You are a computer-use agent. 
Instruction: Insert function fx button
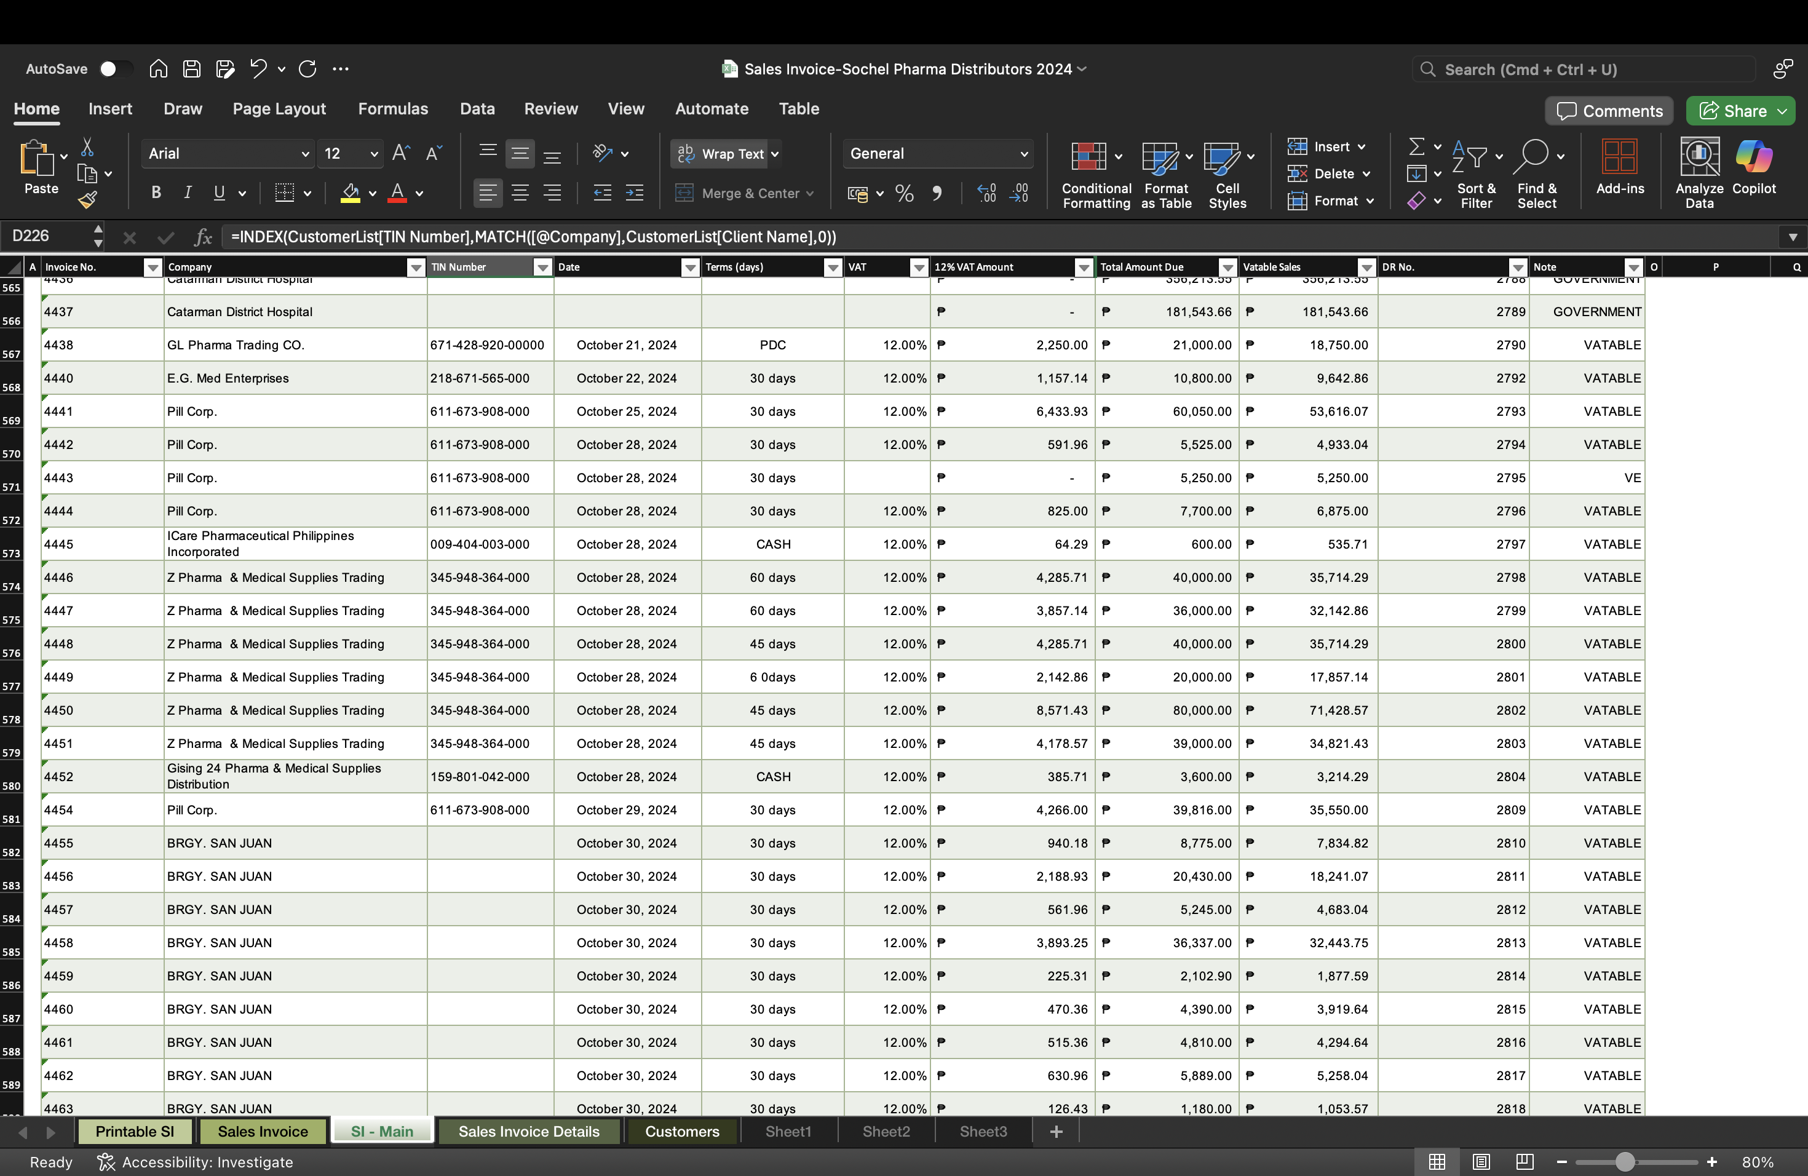(x=203, y=237)
